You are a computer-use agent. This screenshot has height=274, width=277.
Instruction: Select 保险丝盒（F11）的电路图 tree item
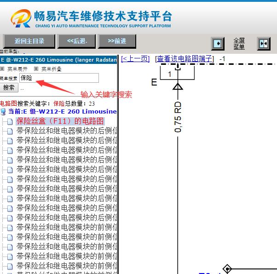60,121
